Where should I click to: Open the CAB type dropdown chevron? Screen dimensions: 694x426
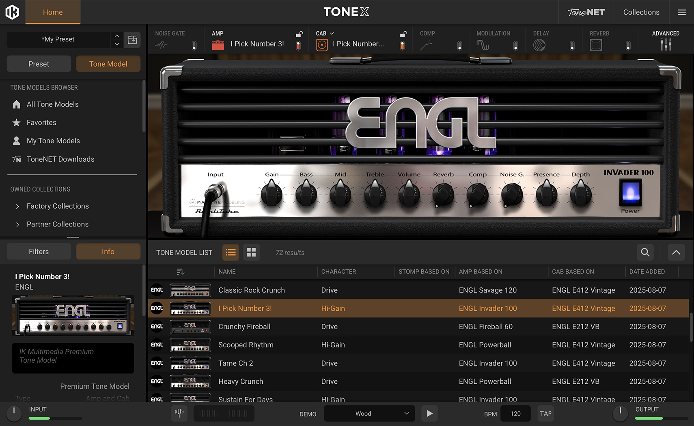[x=332, y=33]
